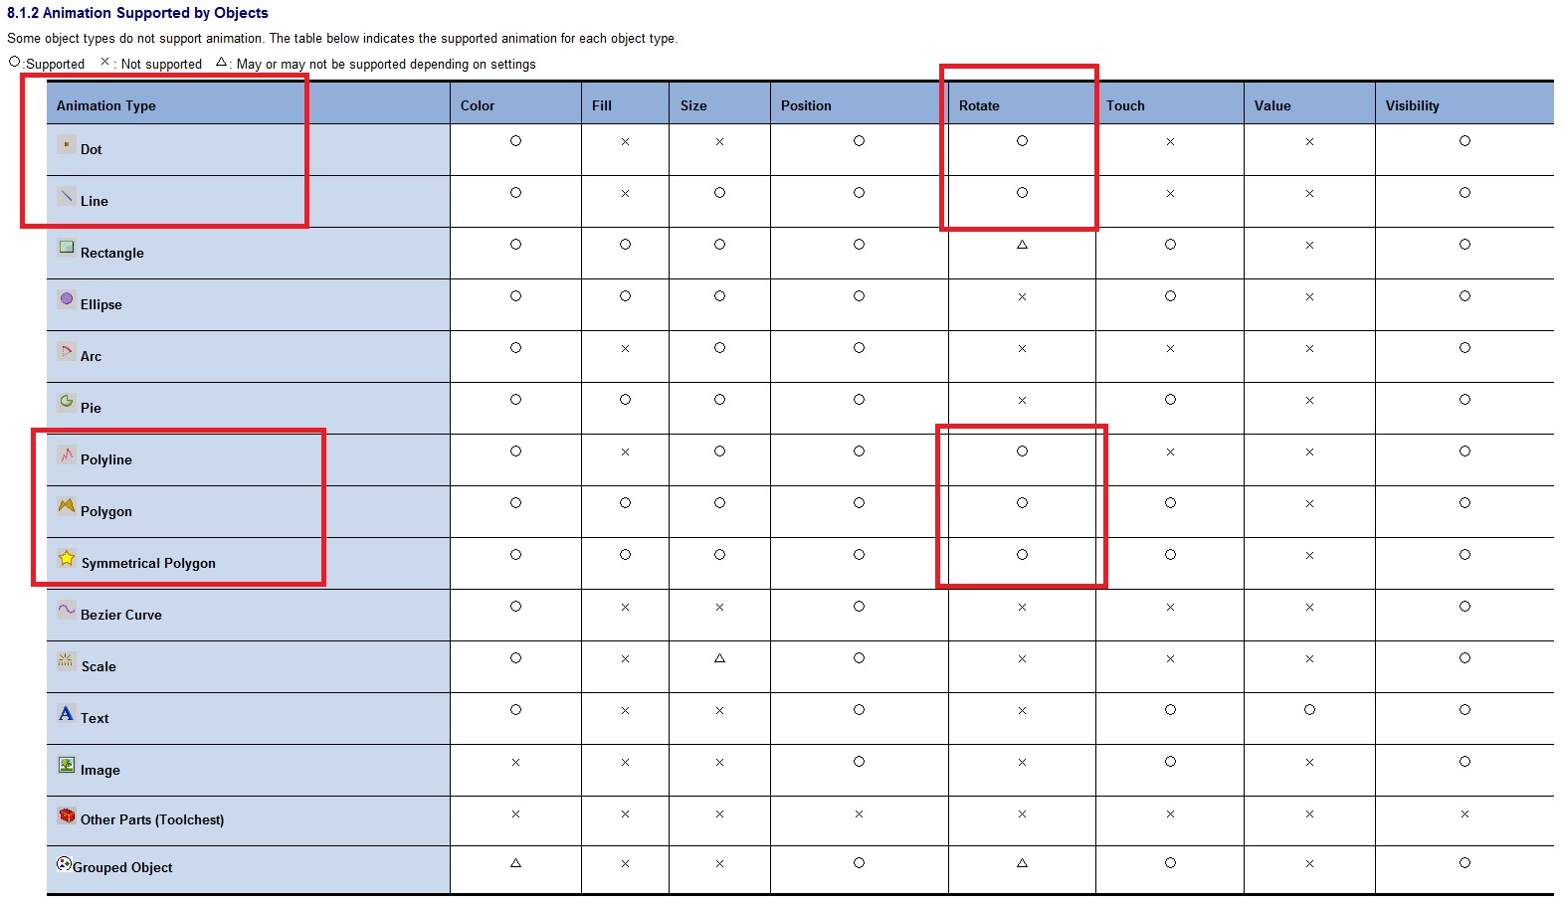Click the 'Text' row label
This screenshot has width=1562, height=904.
(x=95, y=718)
